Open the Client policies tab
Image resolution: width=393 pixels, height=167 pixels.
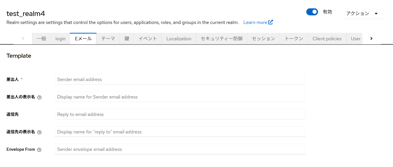click(327, 39)
